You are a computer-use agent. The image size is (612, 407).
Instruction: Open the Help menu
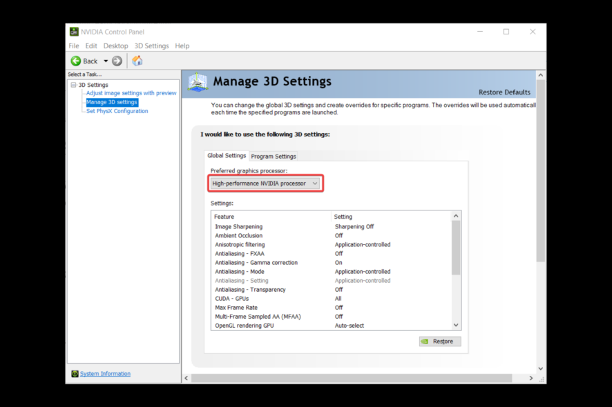pos(182,46)
